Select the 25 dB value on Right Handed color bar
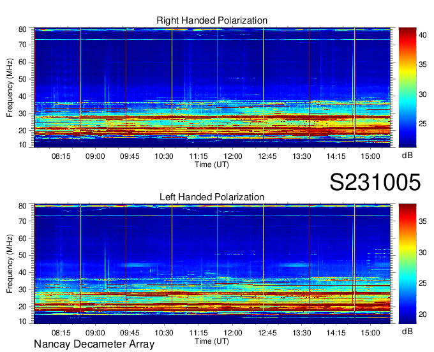The width and height of the screenshot is (434, 352). (x=423, y=124)
